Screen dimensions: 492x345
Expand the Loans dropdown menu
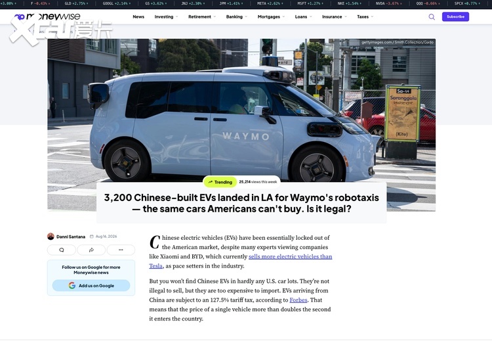[303, 16]
